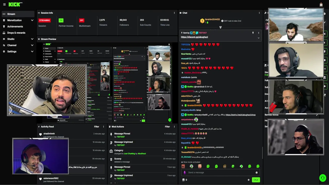Click the Message Unpinned entry from 4 minutes ago
The width and height of the screenshot is (329, 185).
143,143
